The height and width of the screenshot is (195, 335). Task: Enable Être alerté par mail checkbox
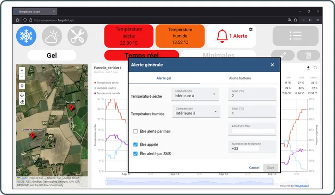tap(135, 131)
